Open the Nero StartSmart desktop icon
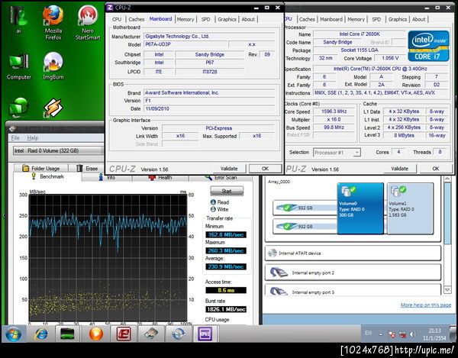 pyautogui.click(x=88, y=23)
